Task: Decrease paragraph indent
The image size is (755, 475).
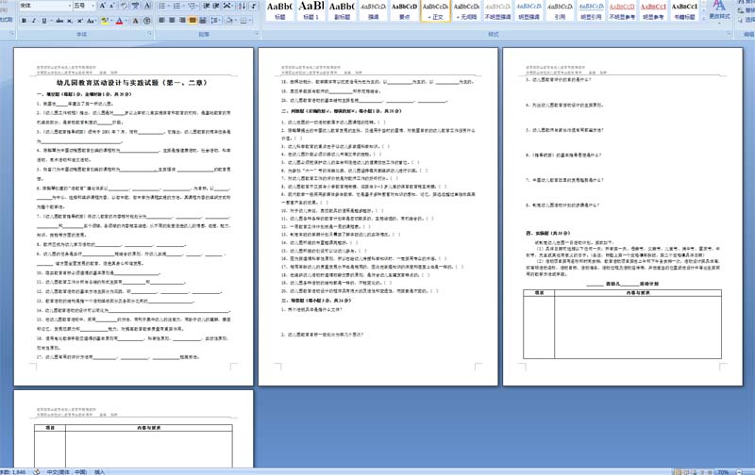Action: [206, 6]
